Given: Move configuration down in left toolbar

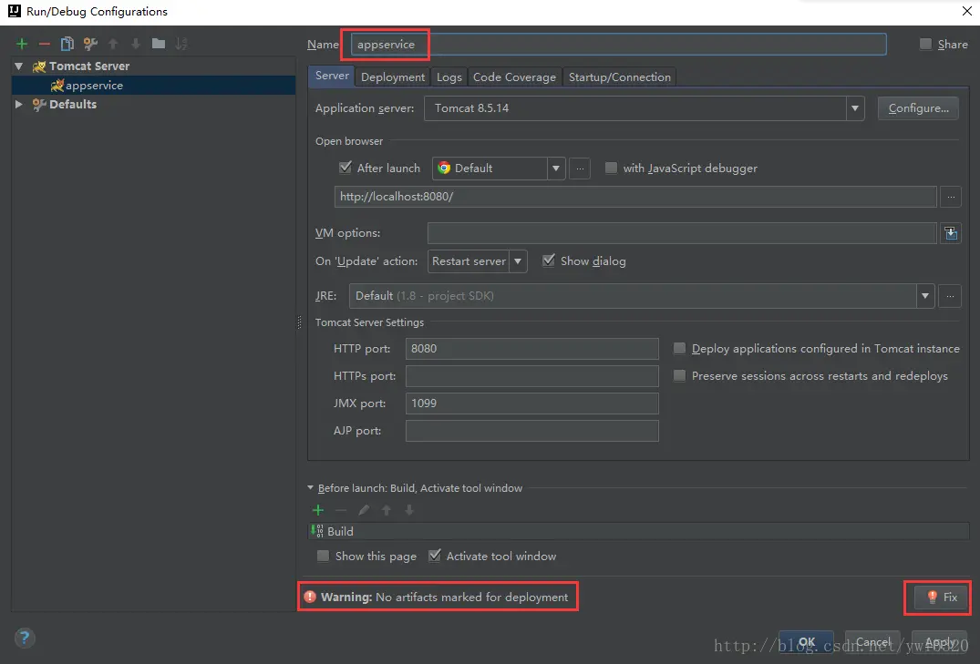Looking at the screenshot, I should 136,44.
